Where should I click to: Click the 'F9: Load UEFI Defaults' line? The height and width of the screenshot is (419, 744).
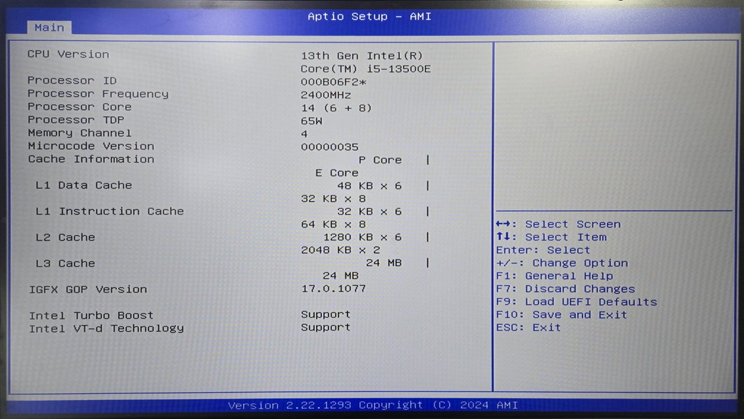(x=576, y=302)
